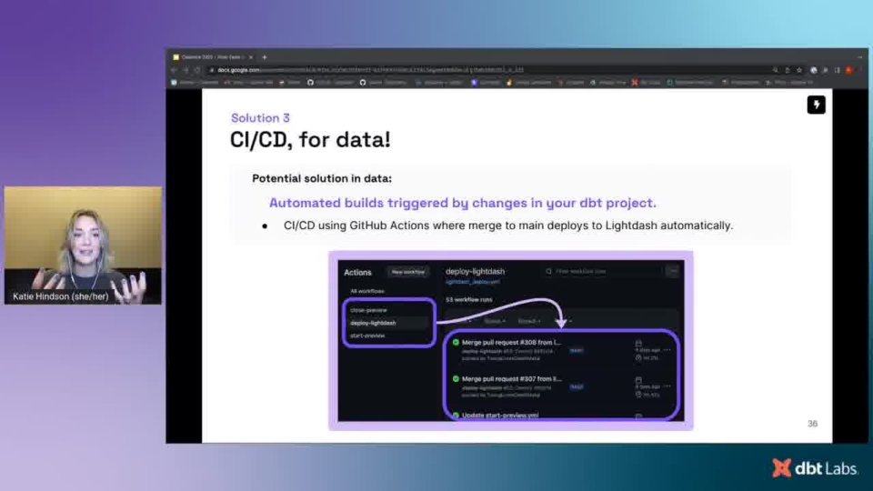Screen dimensions: 873x491
Task: Select the deploy-lightdash workflow in sidebar
Action: point(373,323)
